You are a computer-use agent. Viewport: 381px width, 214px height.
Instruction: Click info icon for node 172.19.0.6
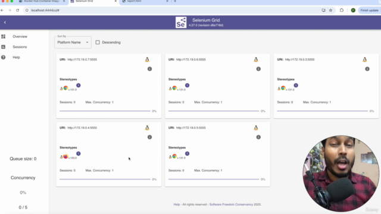tap(258, 69)
